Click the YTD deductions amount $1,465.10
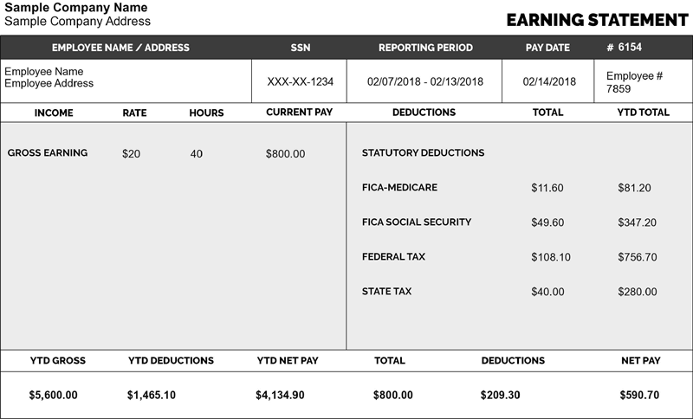The image size is (693, 419). [151, 395]
